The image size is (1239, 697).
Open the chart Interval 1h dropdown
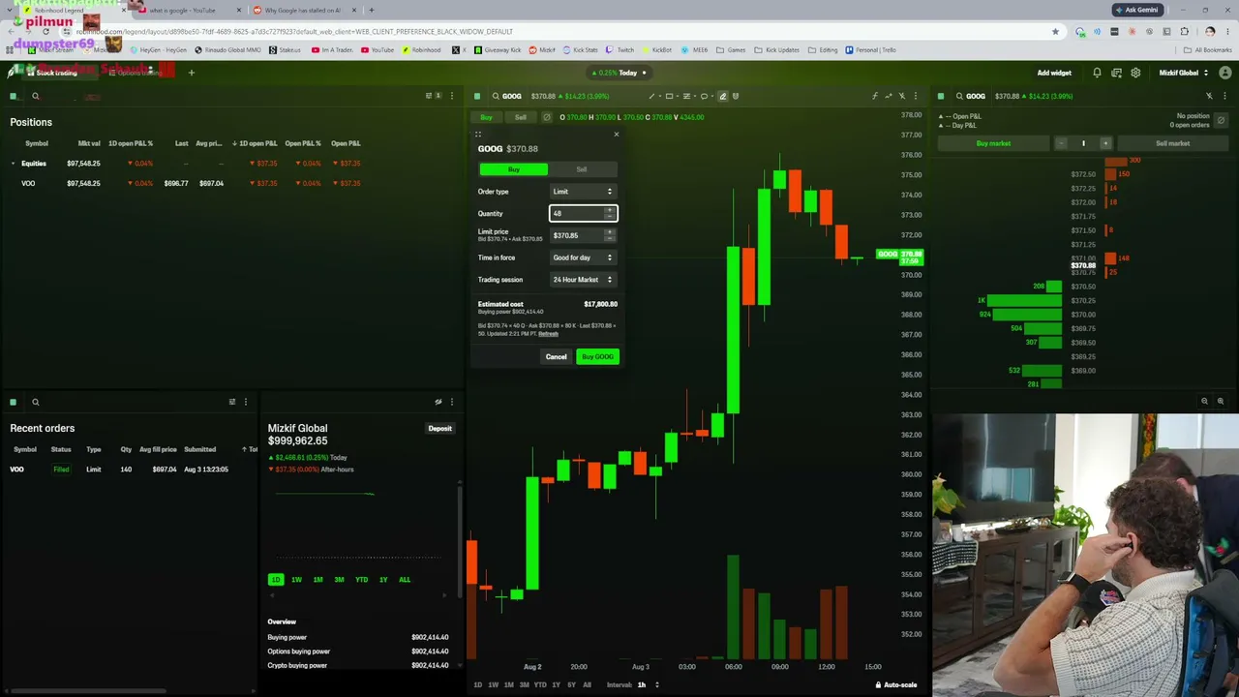(x=648, y=684)
